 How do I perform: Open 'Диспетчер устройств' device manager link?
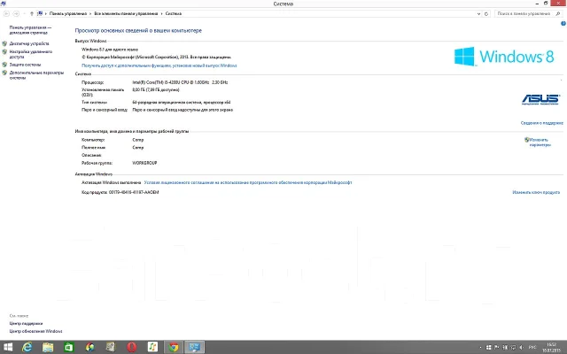coord(29,43)
